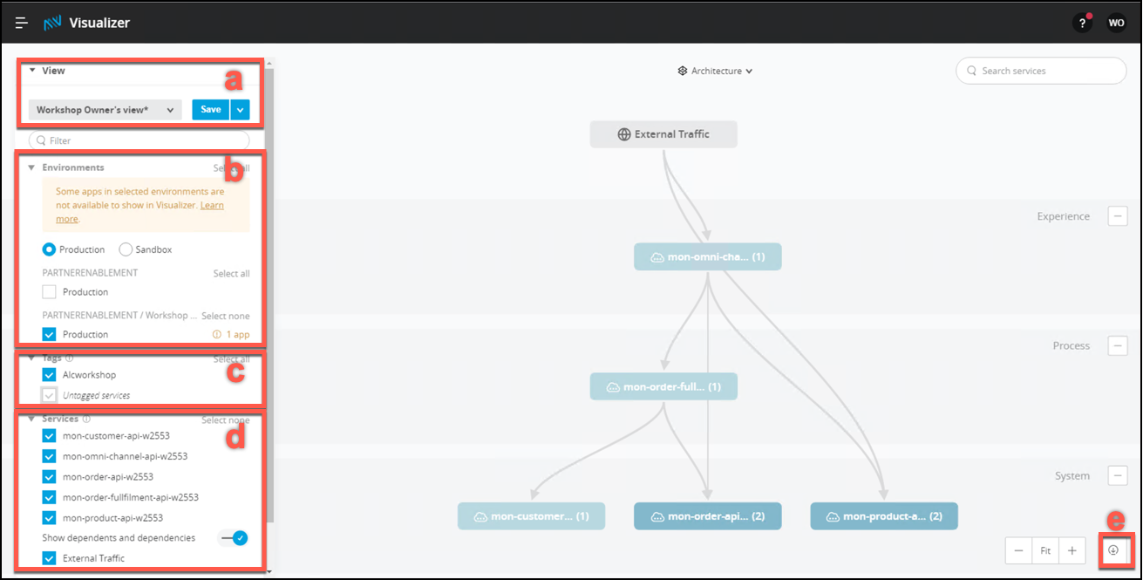Click Select all in Environments header
1143x580 pixels.
pyautogui.click(x=232, y=168)
